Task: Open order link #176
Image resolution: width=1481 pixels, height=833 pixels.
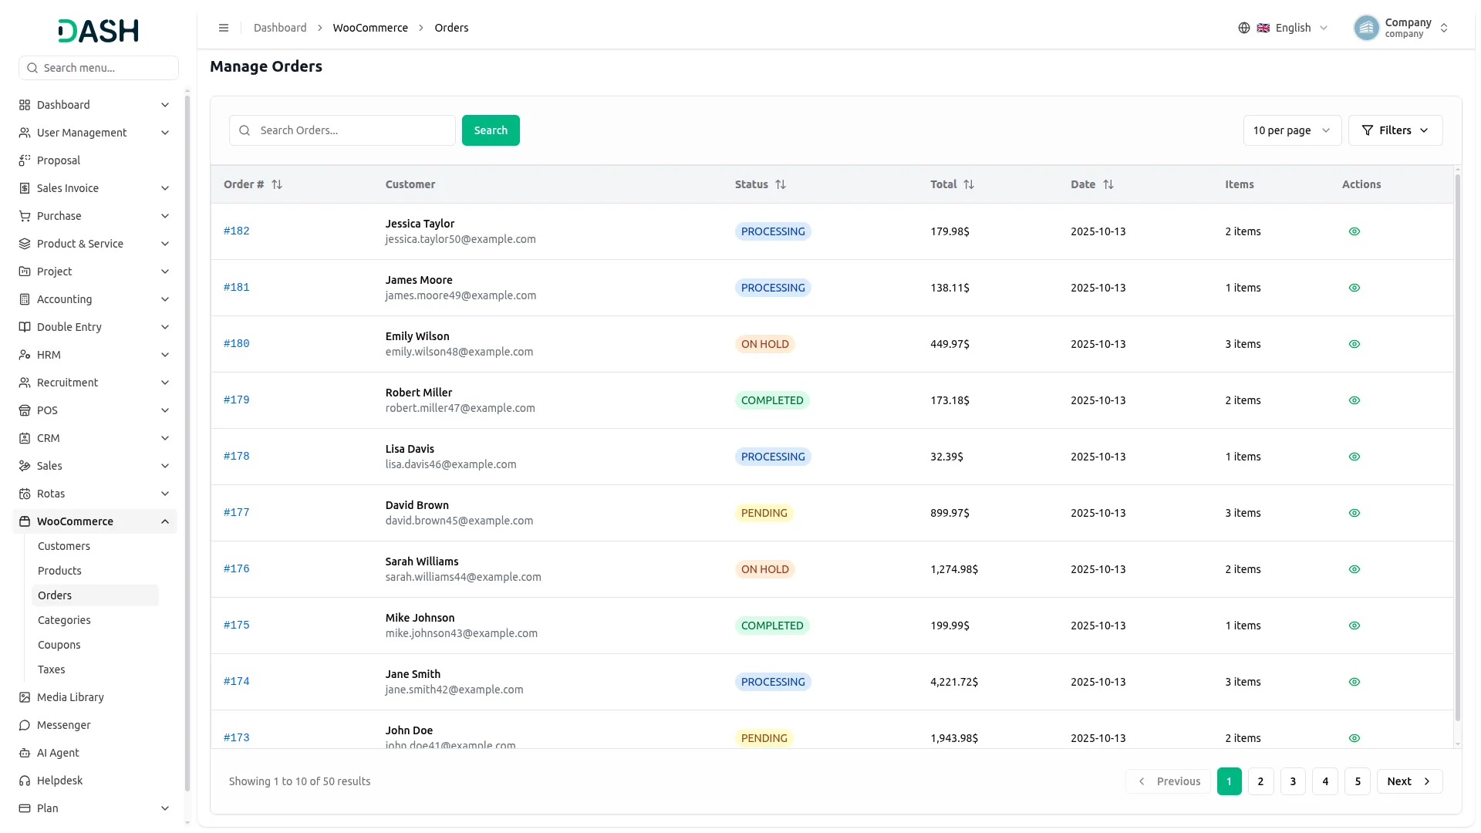Action: pyautogui.click(x=237, y=568)
